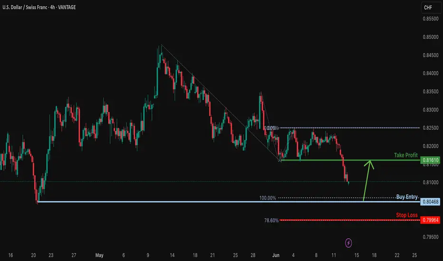This screenshot has width=443, height=261.
Task: Click the 'Jun' date label on time axis
Action: click(276, 255)
